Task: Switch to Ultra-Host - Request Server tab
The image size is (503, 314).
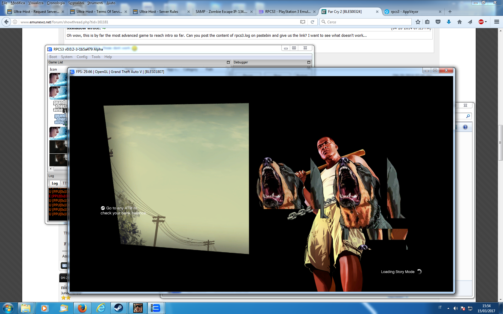Action: [36, 12]
